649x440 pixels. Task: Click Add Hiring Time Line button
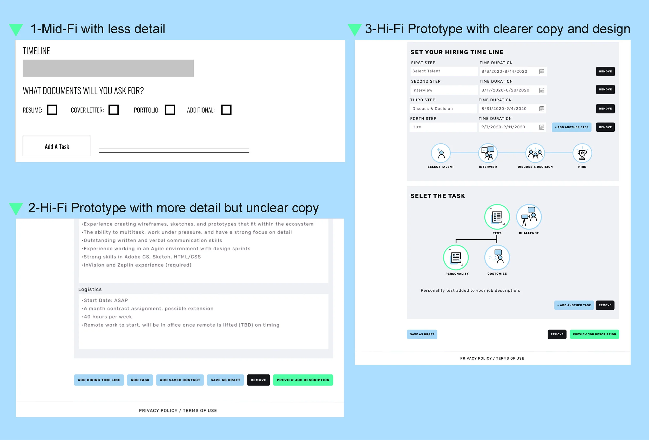point(99,380)
